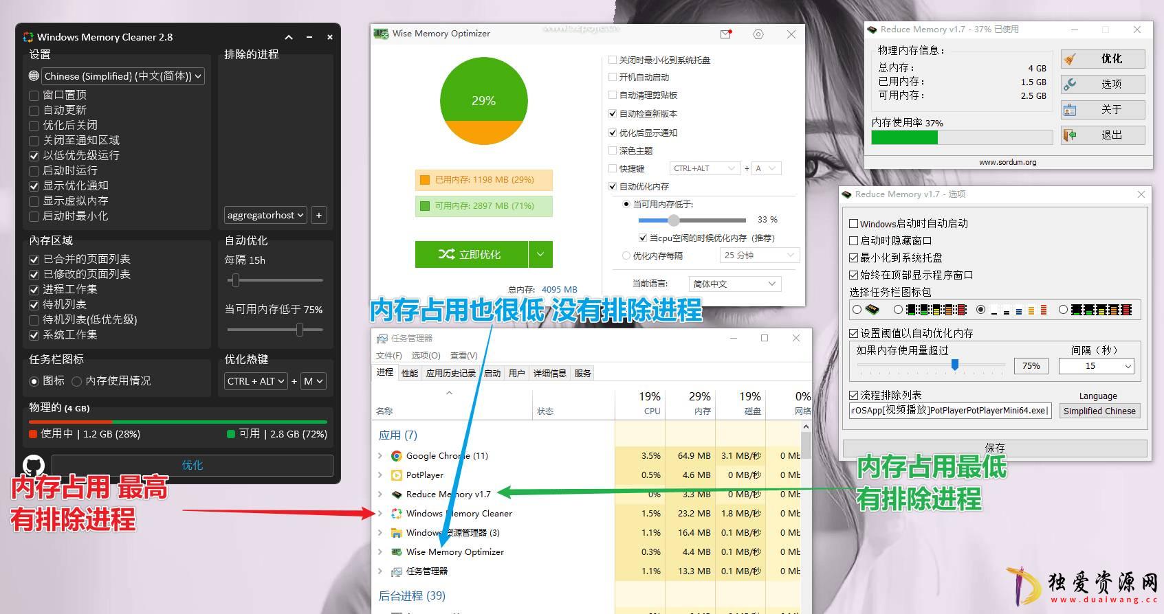Click about icon on 关于 button
1164x614 pixels.
point(1070,110)
